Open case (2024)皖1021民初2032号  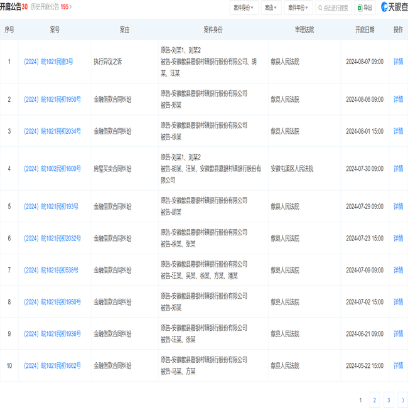[x=52, y=239]
